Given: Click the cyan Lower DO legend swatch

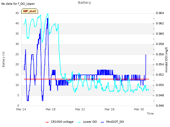Looking at the screenshot, I should pyautogui.click(x=79, y=122).
